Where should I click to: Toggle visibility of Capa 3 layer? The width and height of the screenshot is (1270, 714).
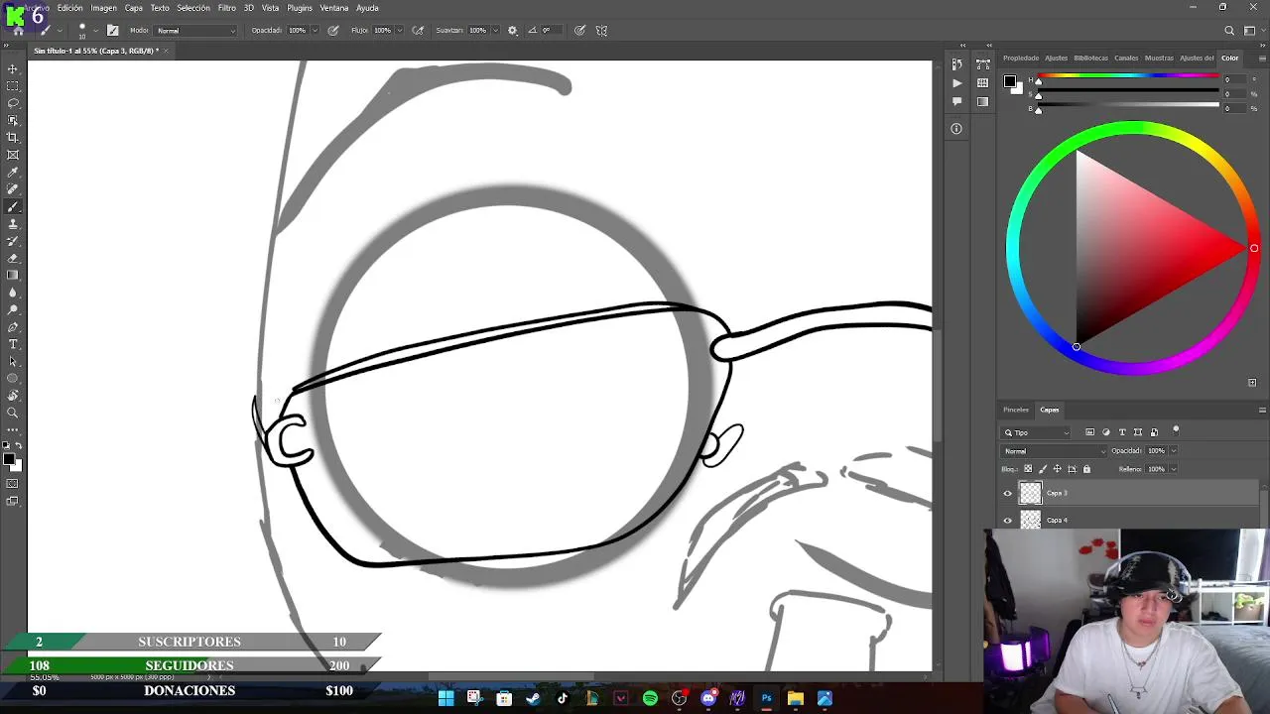tap(1008, 493)
